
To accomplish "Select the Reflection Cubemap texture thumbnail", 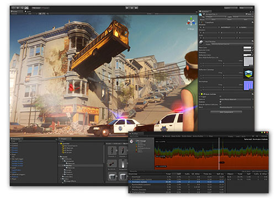I will [x=248, y=74].
